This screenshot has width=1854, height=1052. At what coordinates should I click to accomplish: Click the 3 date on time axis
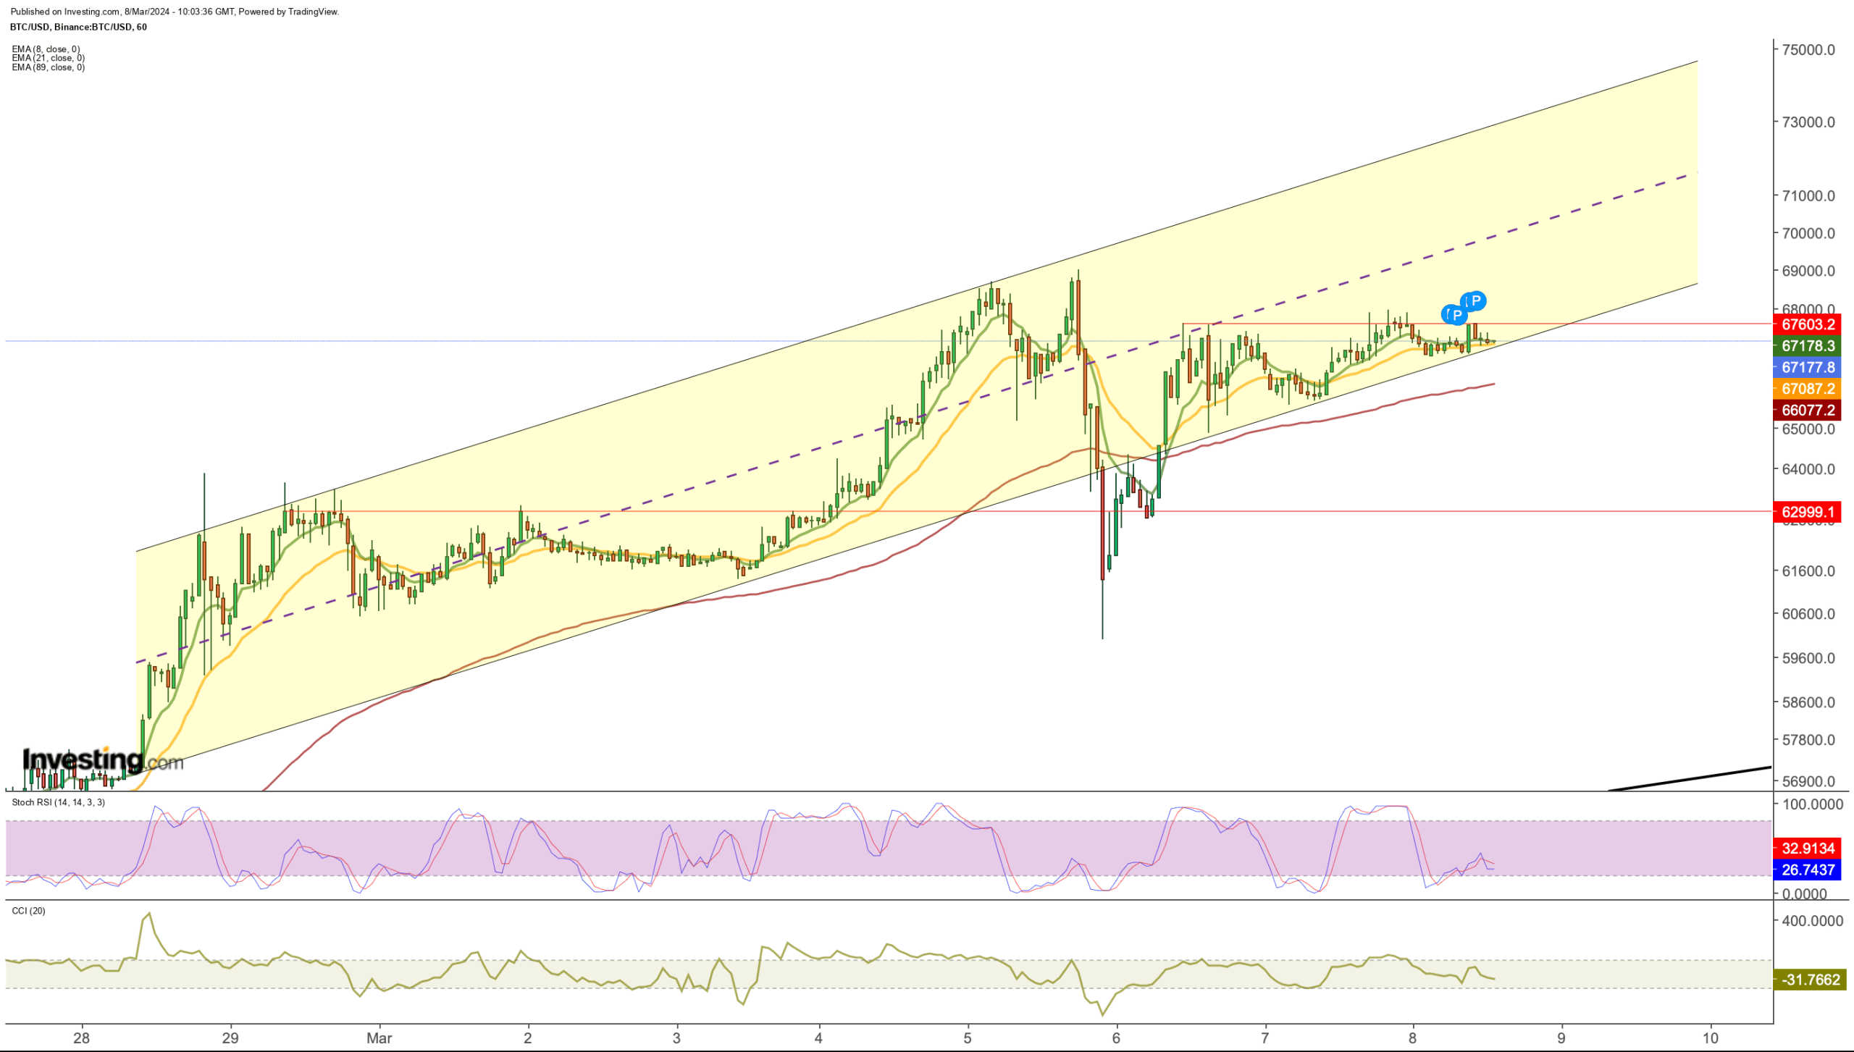tap(676, 1038)
